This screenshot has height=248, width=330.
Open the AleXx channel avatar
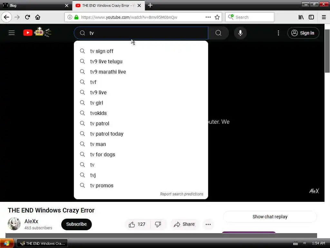pos(14,224)
